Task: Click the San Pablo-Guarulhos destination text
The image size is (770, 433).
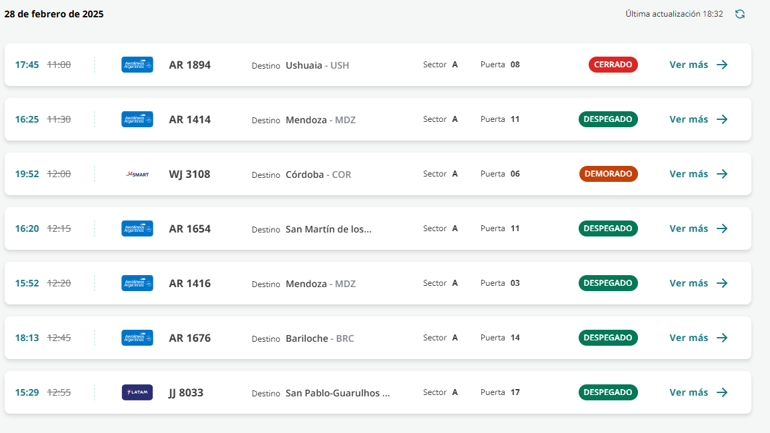Action: click(337, 393)
